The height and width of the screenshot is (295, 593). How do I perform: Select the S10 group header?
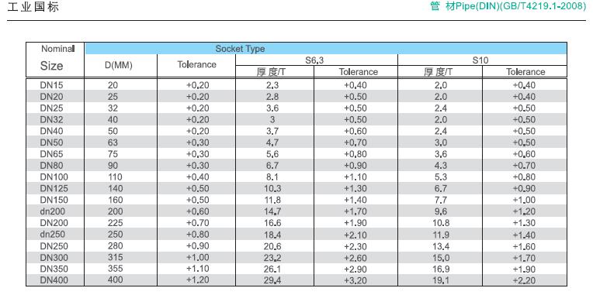pos(482,60)
